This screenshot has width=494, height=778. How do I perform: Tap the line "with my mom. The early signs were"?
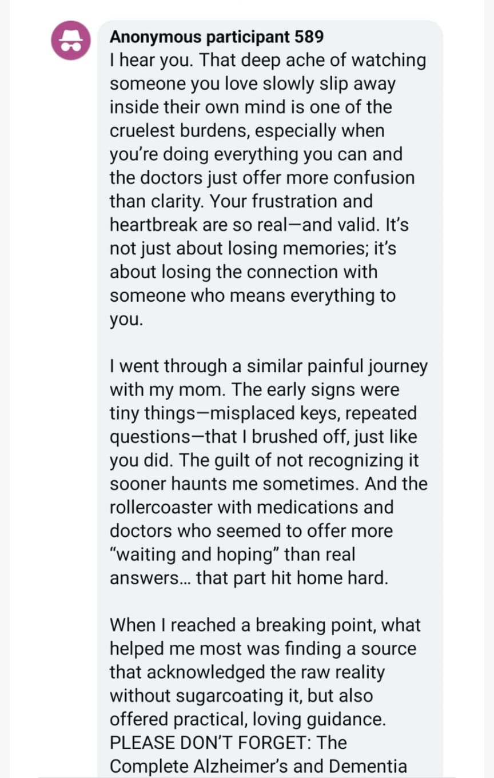[254, 390]
